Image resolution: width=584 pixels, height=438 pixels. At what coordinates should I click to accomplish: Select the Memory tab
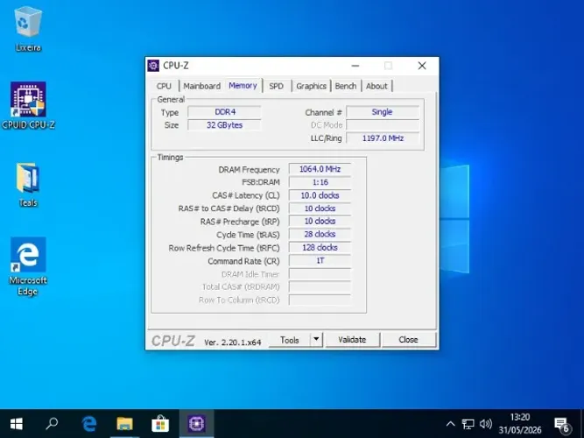click(x=243, y=85)
